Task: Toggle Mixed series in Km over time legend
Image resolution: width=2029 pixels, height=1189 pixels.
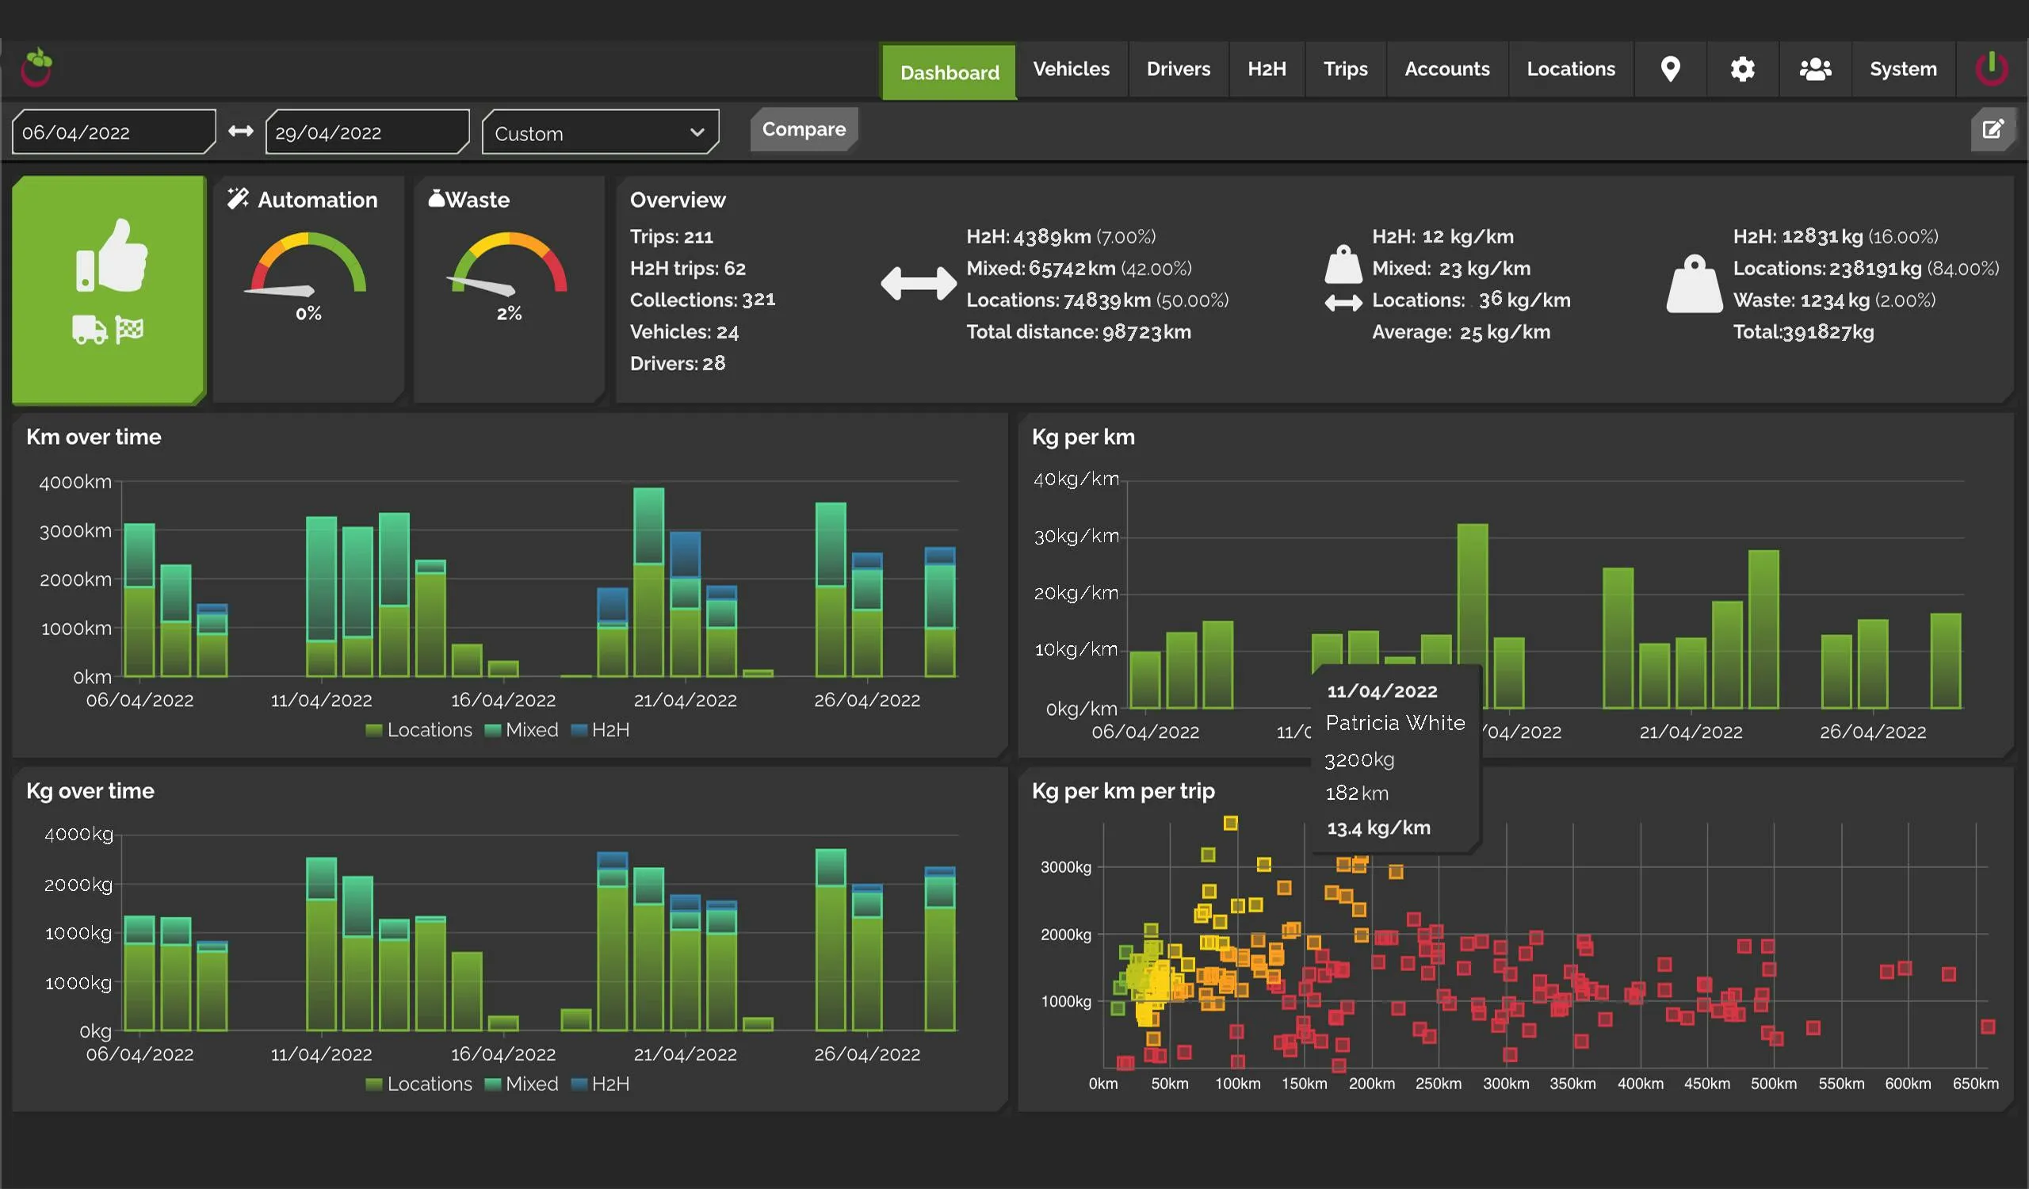Action: tap(522, 730)
